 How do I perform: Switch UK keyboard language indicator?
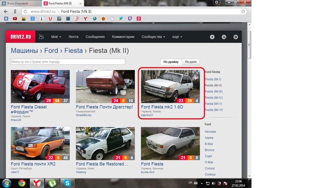(x=190, y=183)
